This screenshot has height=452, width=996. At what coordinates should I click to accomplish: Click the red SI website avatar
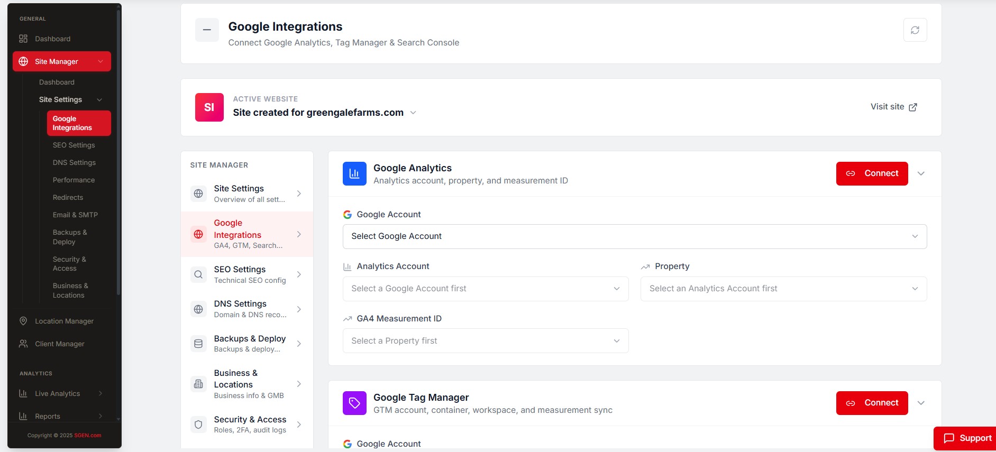point(209,107)
